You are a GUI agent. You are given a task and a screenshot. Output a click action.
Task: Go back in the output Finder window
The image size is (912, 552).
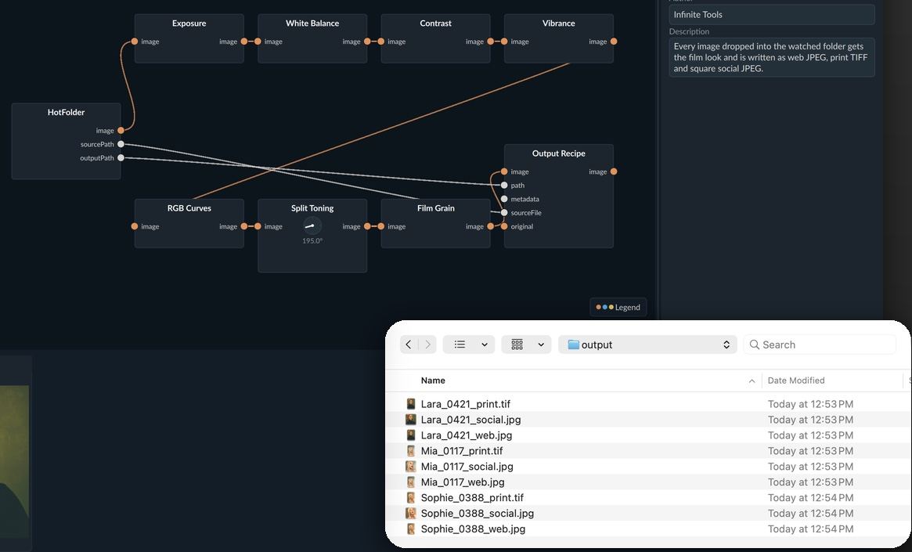click(x=409, y=345)
